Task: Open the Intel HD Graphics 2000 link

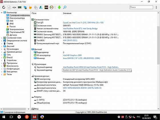Action: click(72, 55)
